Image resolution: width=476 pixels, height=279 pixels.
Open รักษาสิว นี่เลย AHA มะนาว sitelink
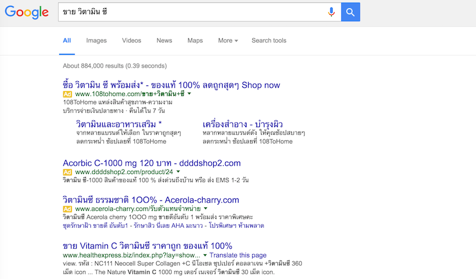[x=168, y=226]
